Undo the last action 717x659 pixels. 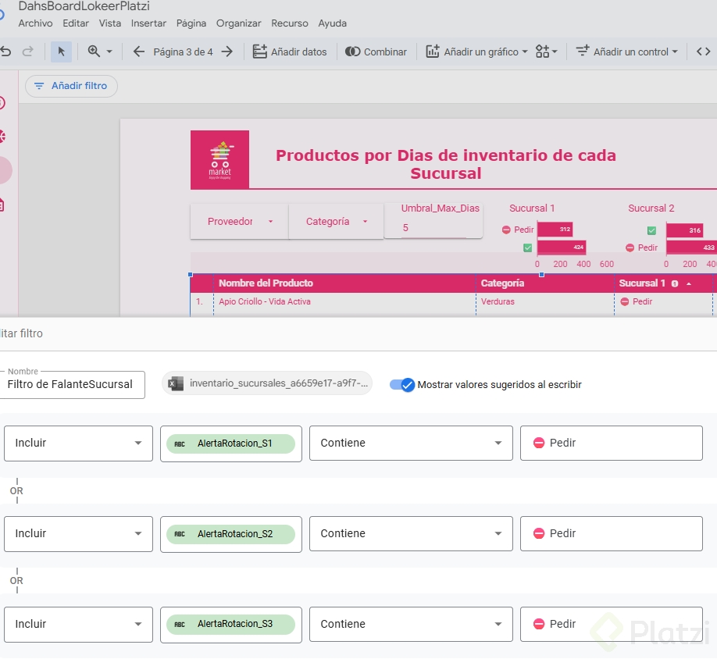[x=5, y=52]
